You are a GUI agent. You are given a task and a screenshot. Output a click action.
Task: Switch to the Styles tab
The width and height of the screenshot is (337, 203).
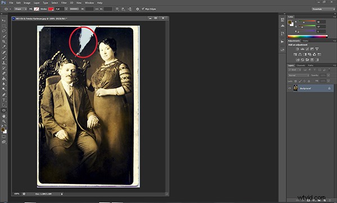click(x=306, y=41)
